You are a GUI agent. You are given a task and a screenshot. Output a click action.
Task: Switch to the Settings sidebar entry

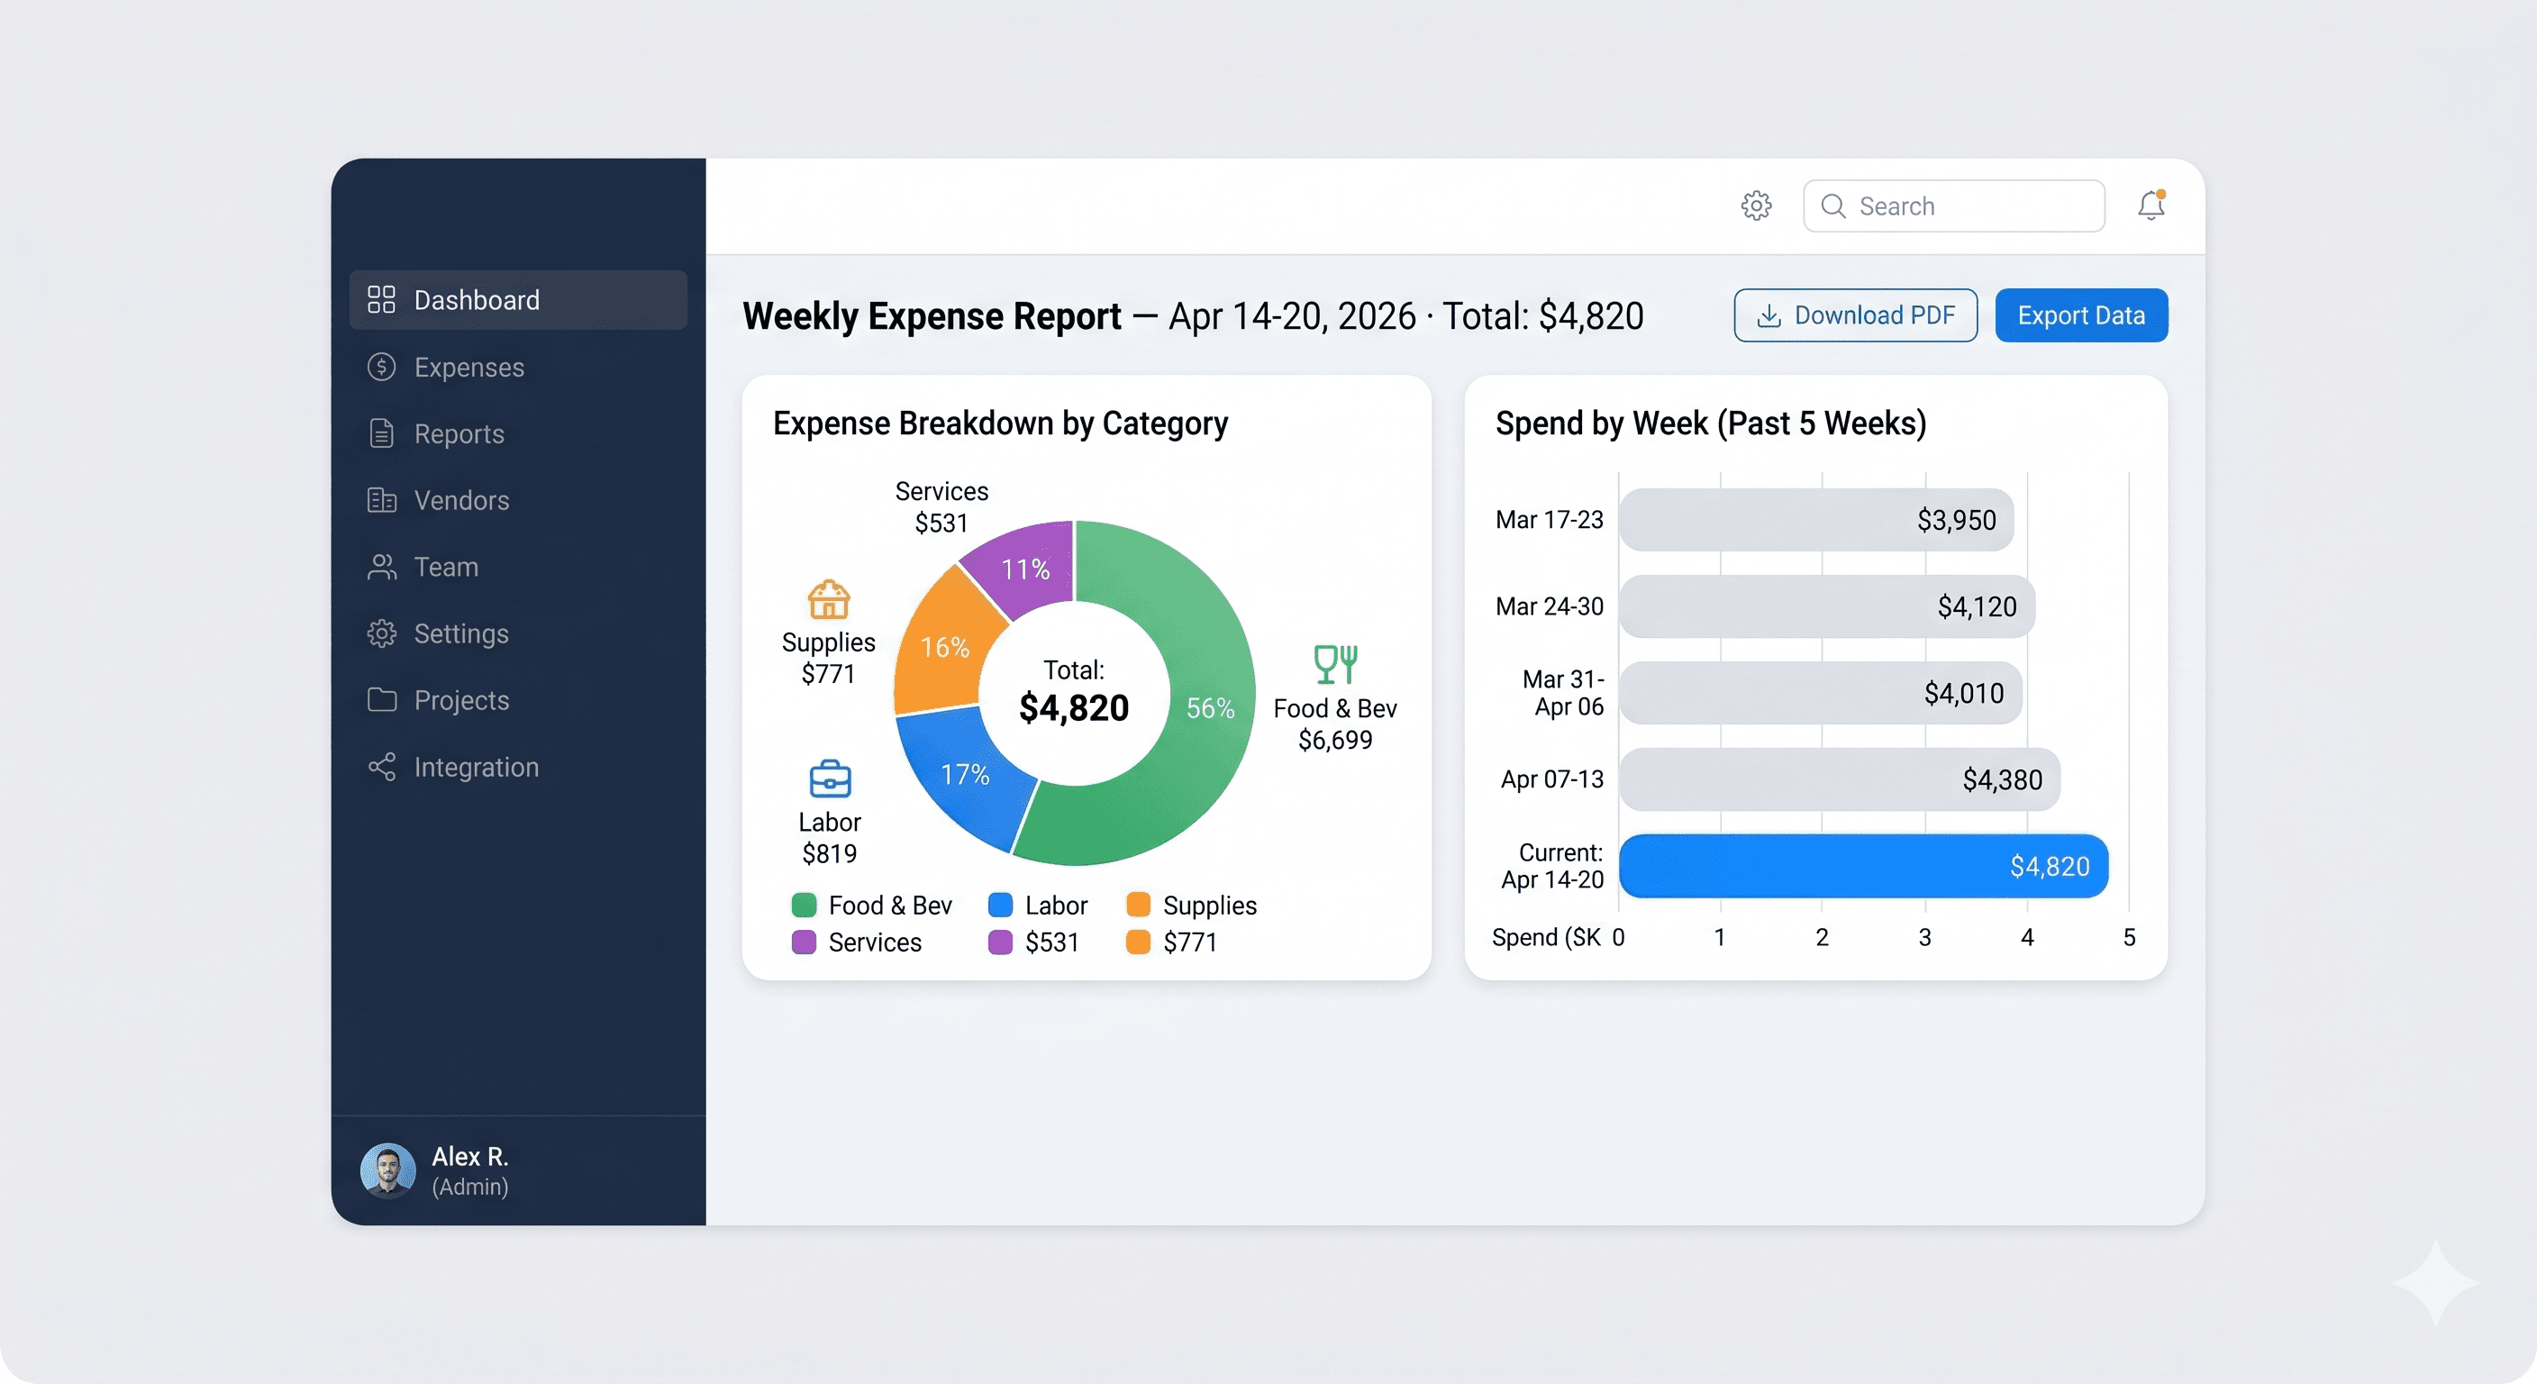coord(460,633)
